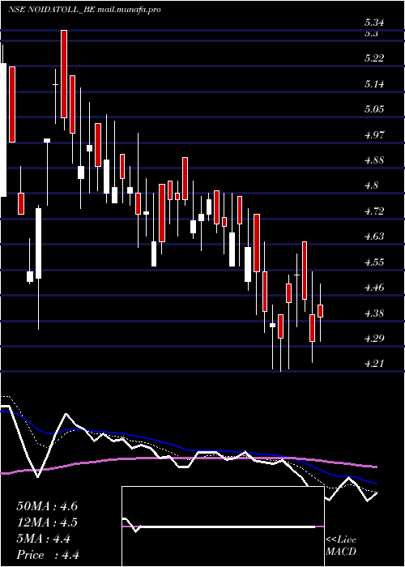Click the 5.34 price axis label
The height and width of the screenshot is (567, 405).
click(374, 23)
